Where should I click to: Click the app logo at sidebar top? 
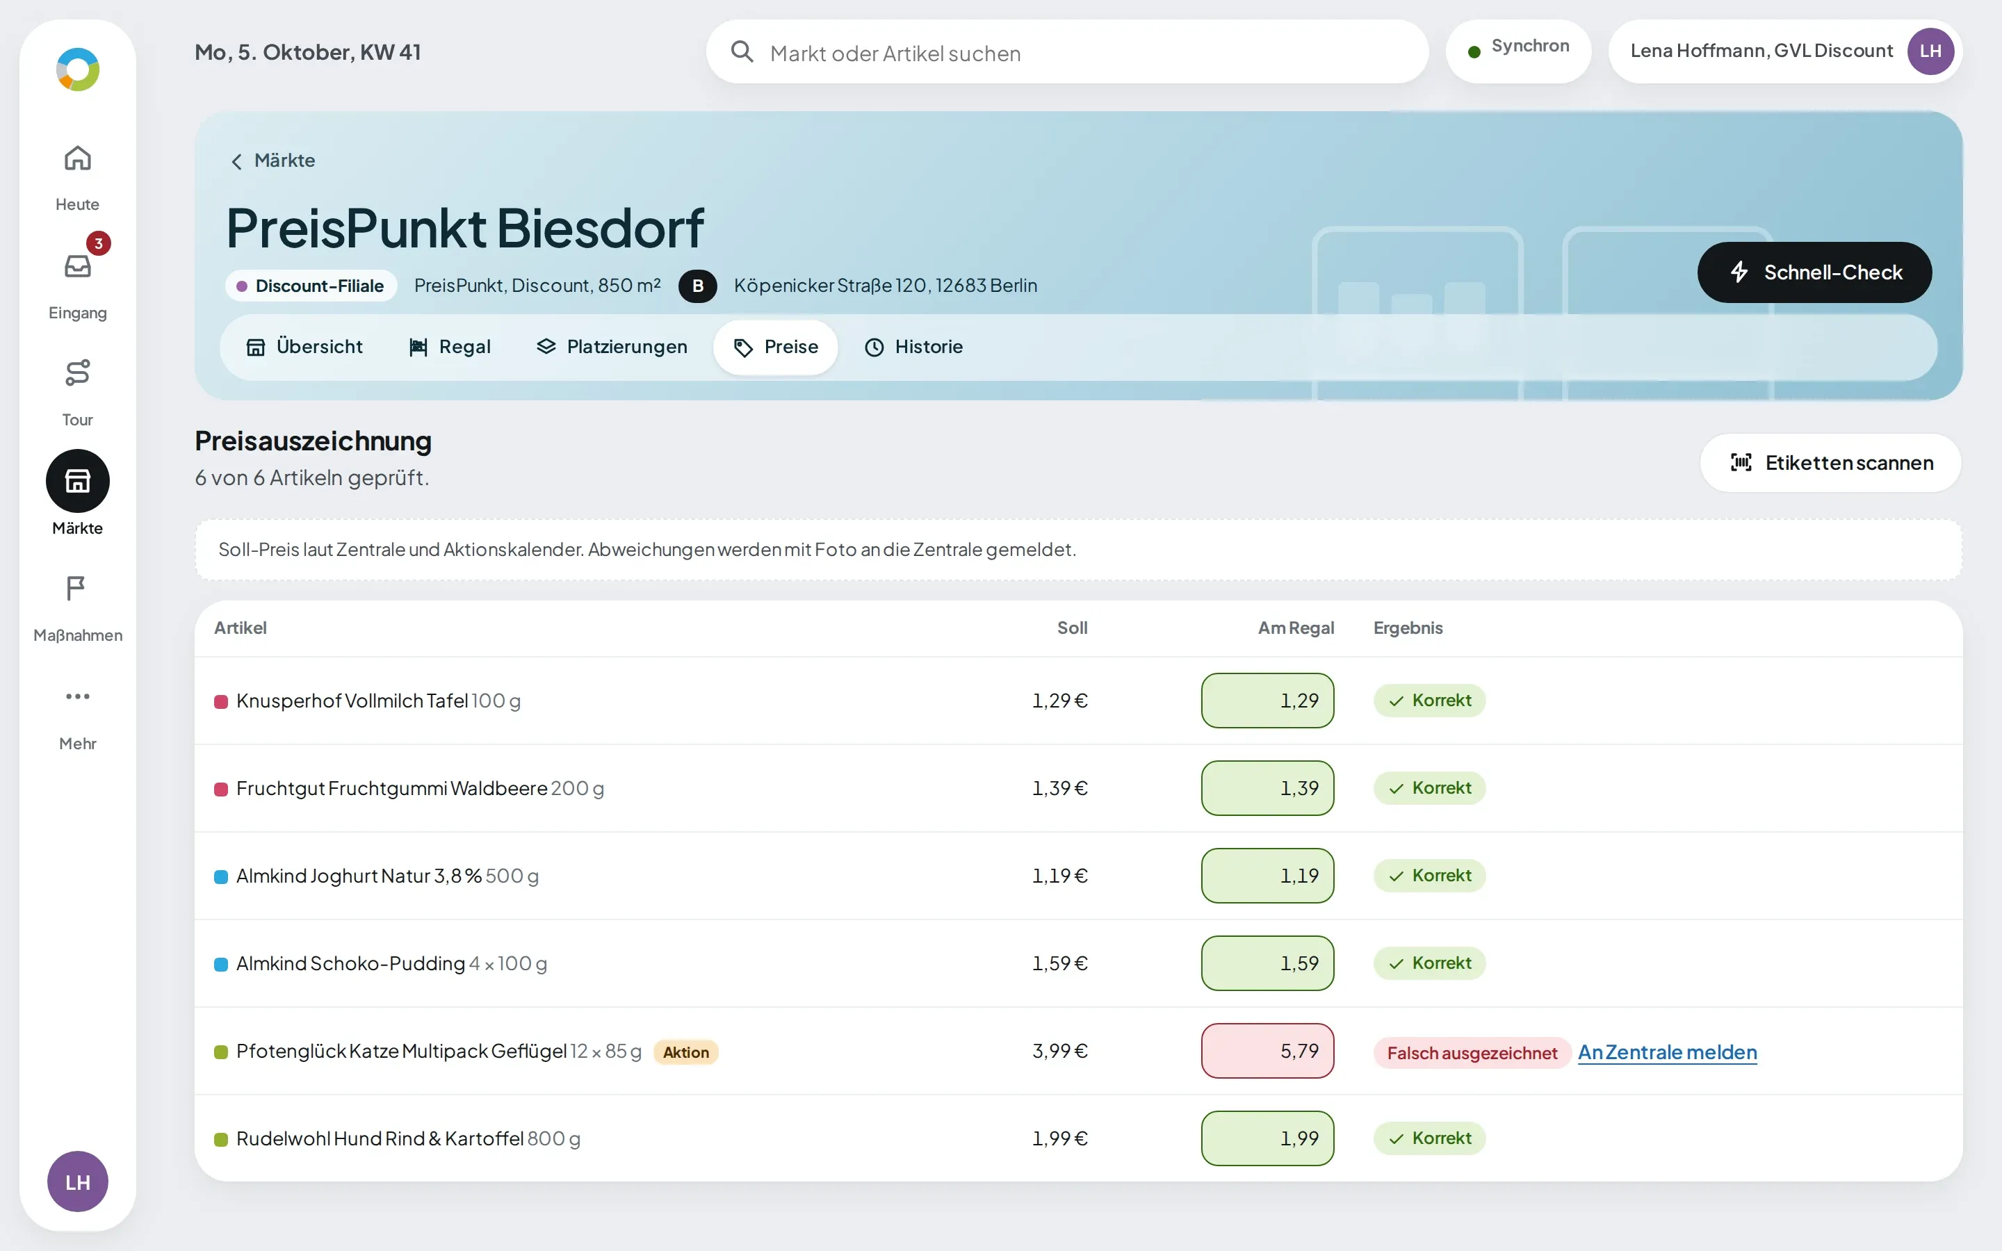coord(77,69)
